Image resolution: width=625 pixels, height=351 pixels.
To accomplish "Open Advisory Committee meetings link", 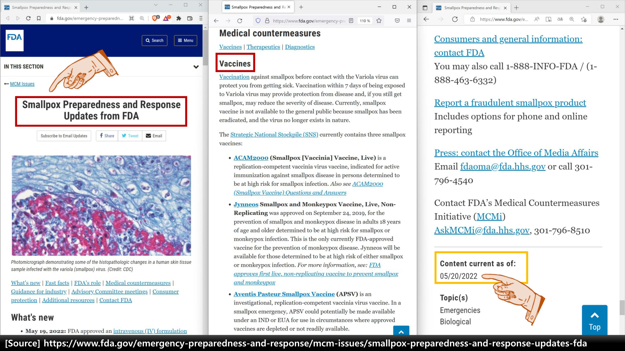I will click(x=109, y=292).
